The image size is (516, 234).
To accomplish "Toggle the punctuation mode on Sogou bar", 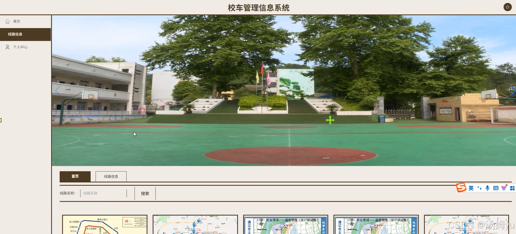I will click(480, 188).
